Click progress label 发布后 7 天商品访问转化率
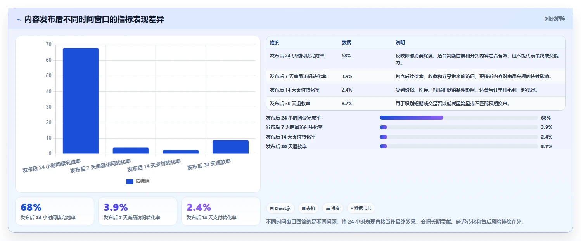The height and width of the screenshot is (241, 581). 294,127
